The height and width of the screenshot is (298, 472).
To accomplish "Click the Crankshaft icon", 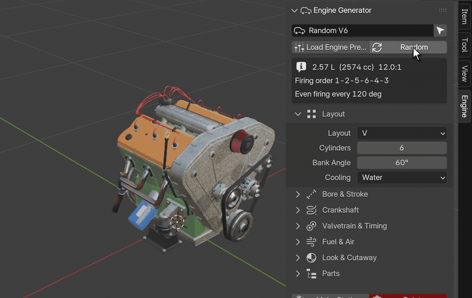I will tap(311, 210).
